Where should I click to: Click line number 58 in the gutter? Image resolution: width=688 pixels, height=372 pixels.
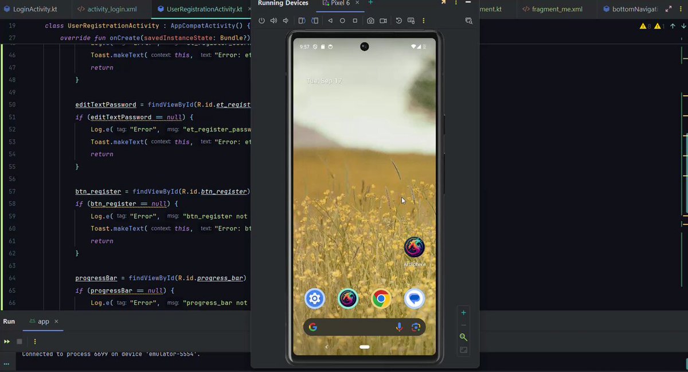12,203
